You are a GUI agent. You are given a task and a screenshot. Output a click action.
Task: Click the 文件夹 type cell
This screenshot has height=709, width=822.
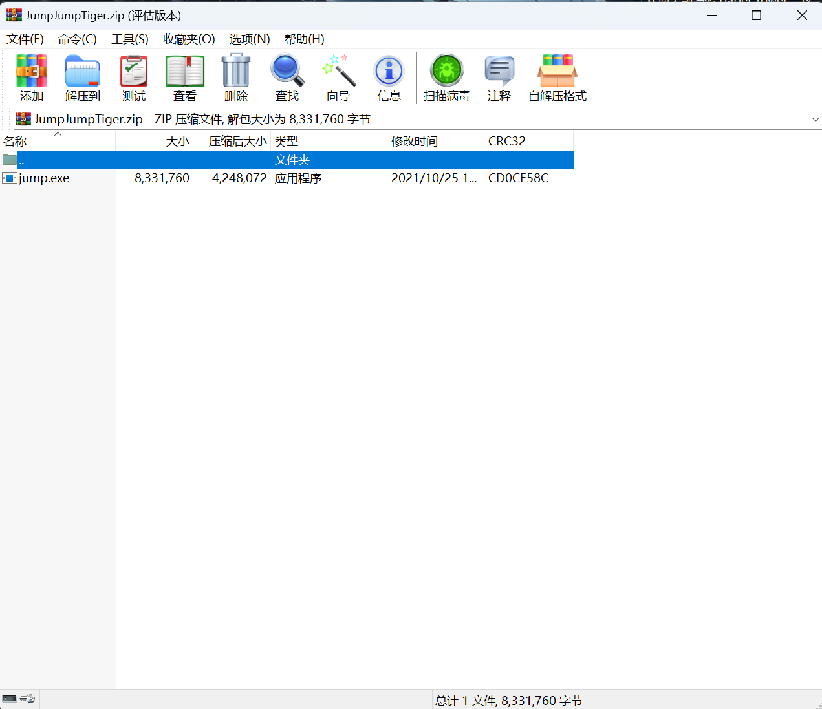pos(292,160)
